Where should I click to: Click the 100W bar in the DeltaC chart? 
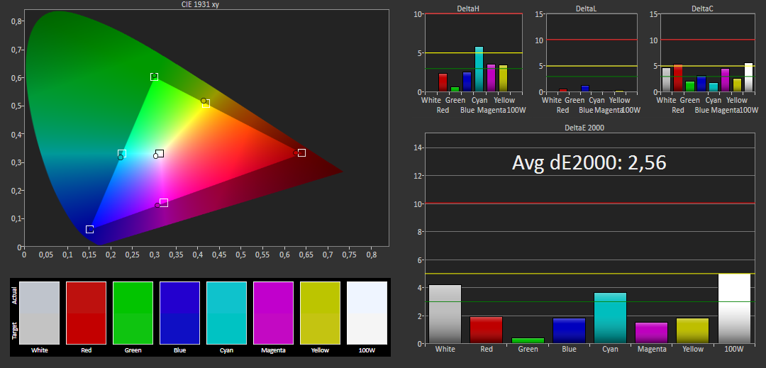[x=749, y=77]
